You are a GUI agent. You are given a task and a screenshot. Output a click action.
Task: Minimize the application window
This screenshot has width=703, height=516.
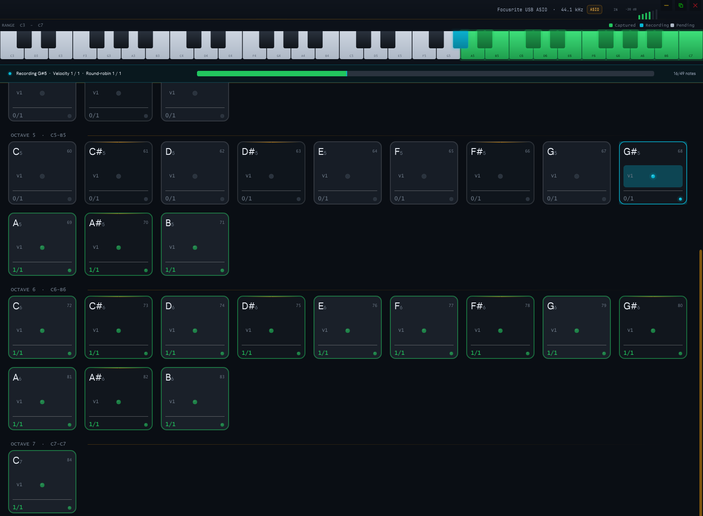pos(666,5)
